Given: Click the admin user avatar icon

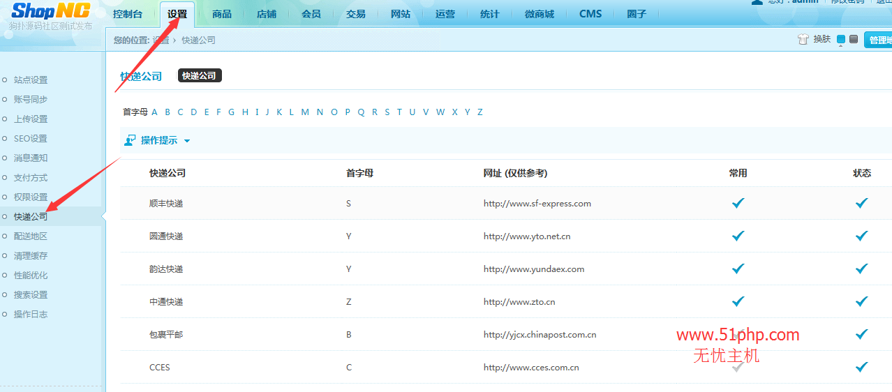Looking at the screenshot, I should pyautogui.click(x=757, y=2).
